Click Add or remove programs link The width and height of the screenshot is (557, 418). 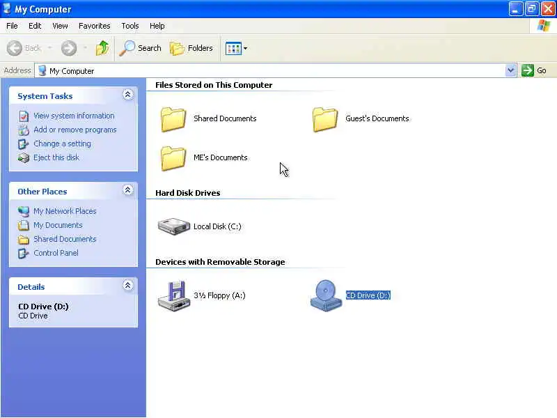(75, 130)
